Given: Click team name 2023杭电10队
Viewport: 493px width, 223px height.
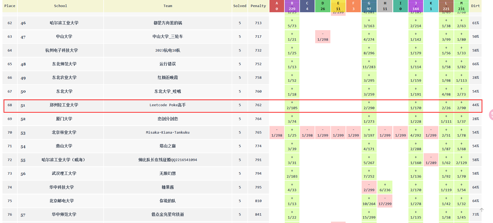Looking at the screenshot, I should coord(168,51).
